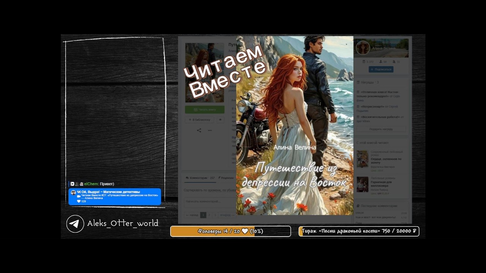Click the «3 372» works stat in author card
This screenshot has width=486, height=273.
coord(368,61)
